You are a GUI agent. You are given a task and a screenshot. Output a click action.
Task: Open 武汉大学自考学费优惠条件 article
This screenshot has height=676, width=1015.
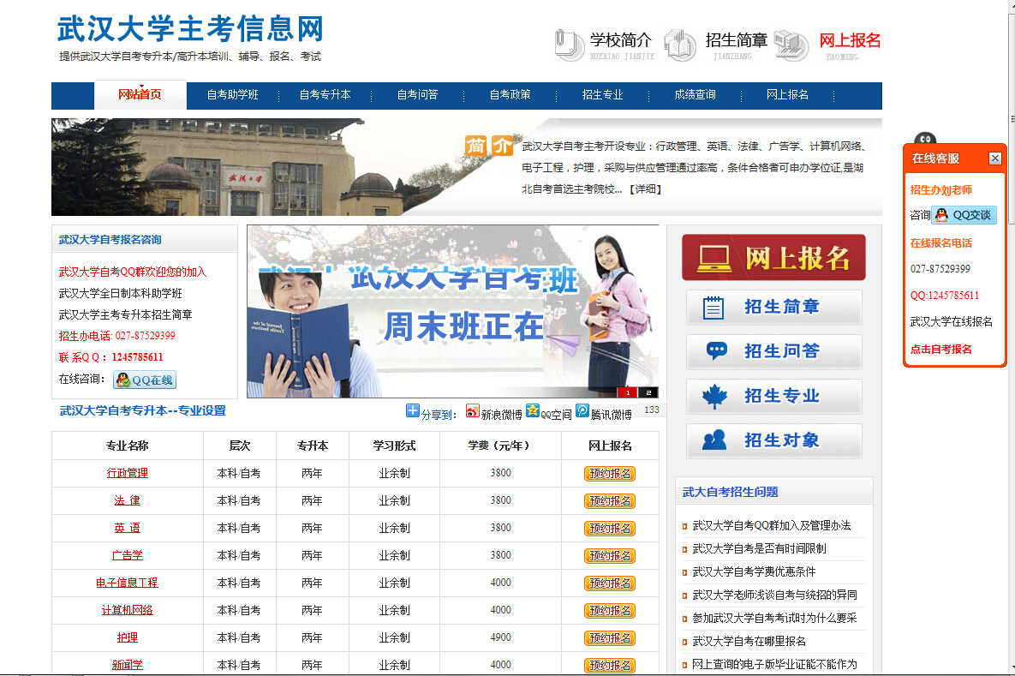coord(754,571)
